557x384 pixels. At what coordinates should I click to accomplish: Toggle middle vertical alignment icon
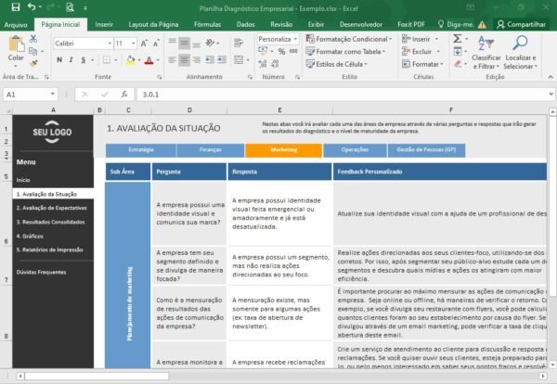pyautogui.click(x=184, y=44)
